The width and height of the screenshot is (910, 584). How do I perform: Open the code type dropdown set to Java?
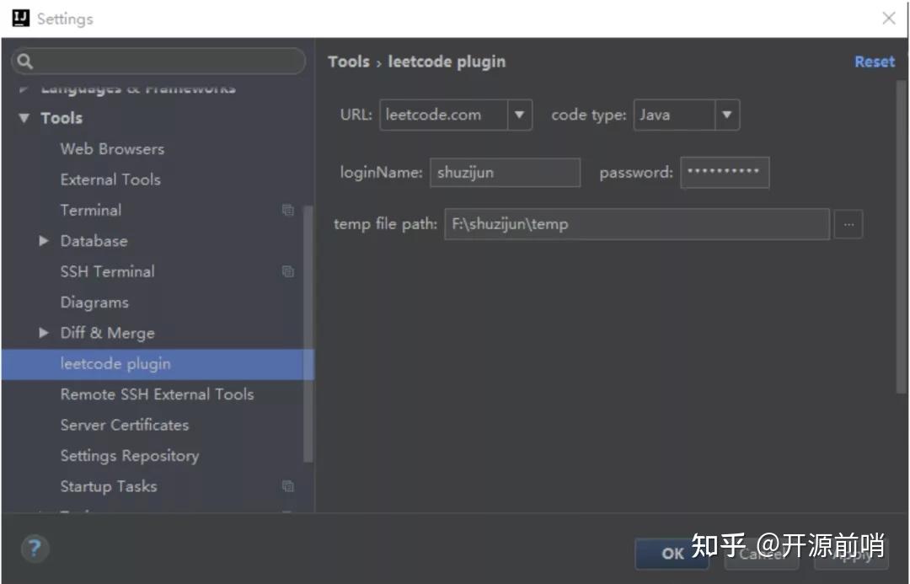726,115
